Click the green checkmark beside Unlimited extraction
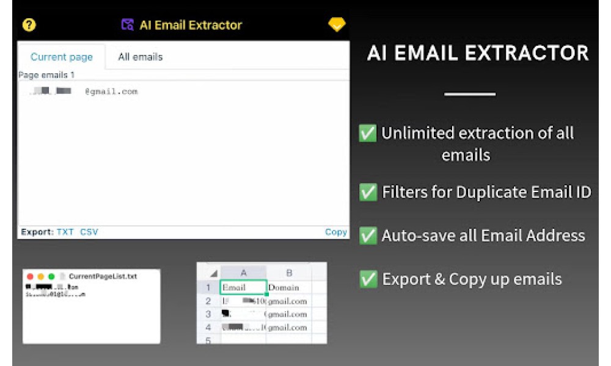611x366 pixels. [367, 133]
